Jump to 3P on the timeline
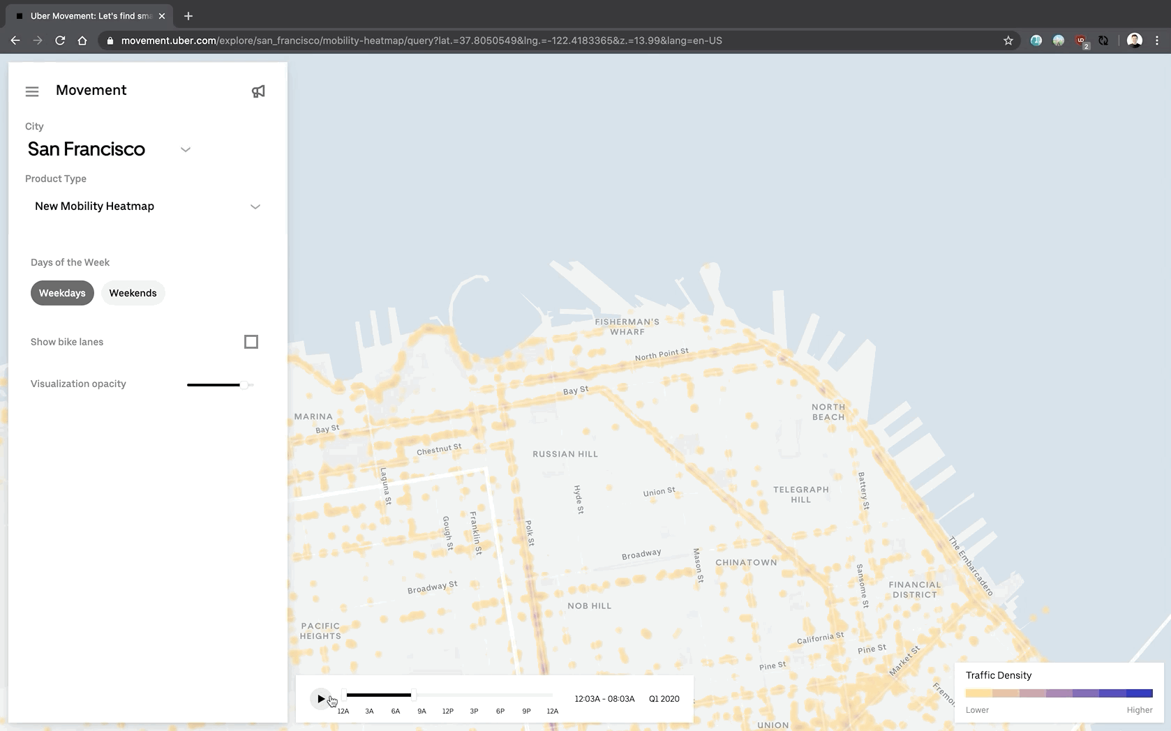Viewport: 1171px width, 731px height. [x=474, y=711]
